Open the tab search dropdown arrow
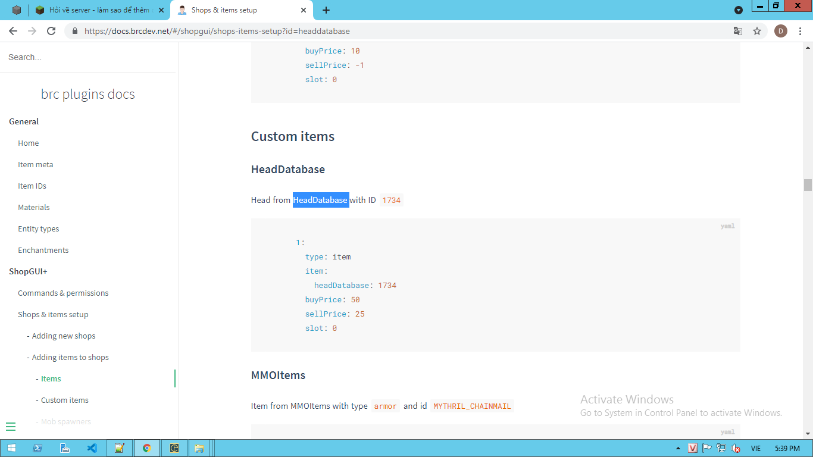The image size is (813, 457). 739,10
